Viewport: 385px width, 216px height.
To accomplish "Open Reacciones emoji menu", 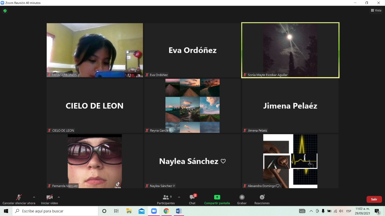I will pyautogui.click(x=262, y=200).
